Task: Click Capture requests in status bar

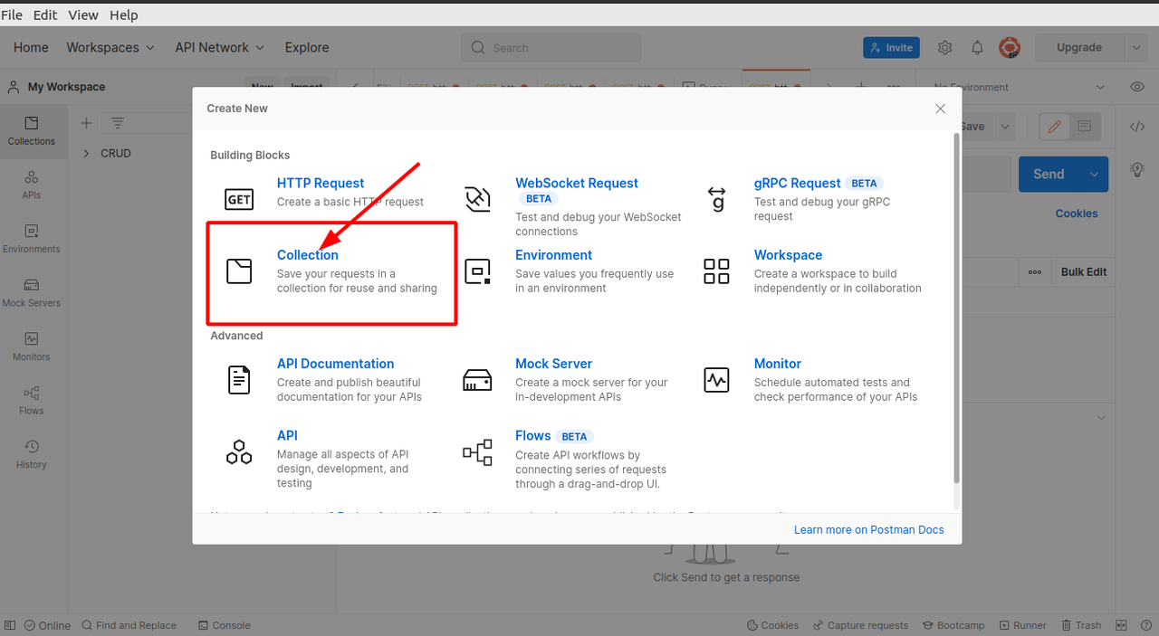Action: click(x=860, y=625)
